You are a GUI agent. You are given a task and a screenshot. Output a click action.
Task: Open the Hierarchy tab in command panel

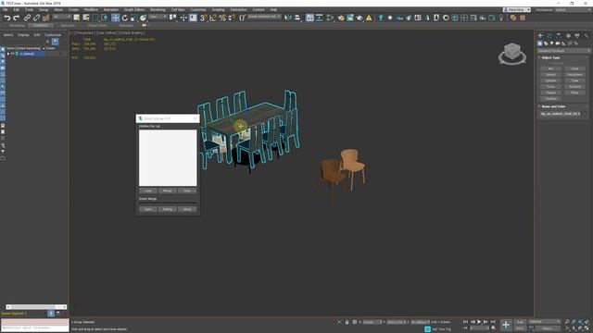559,35
